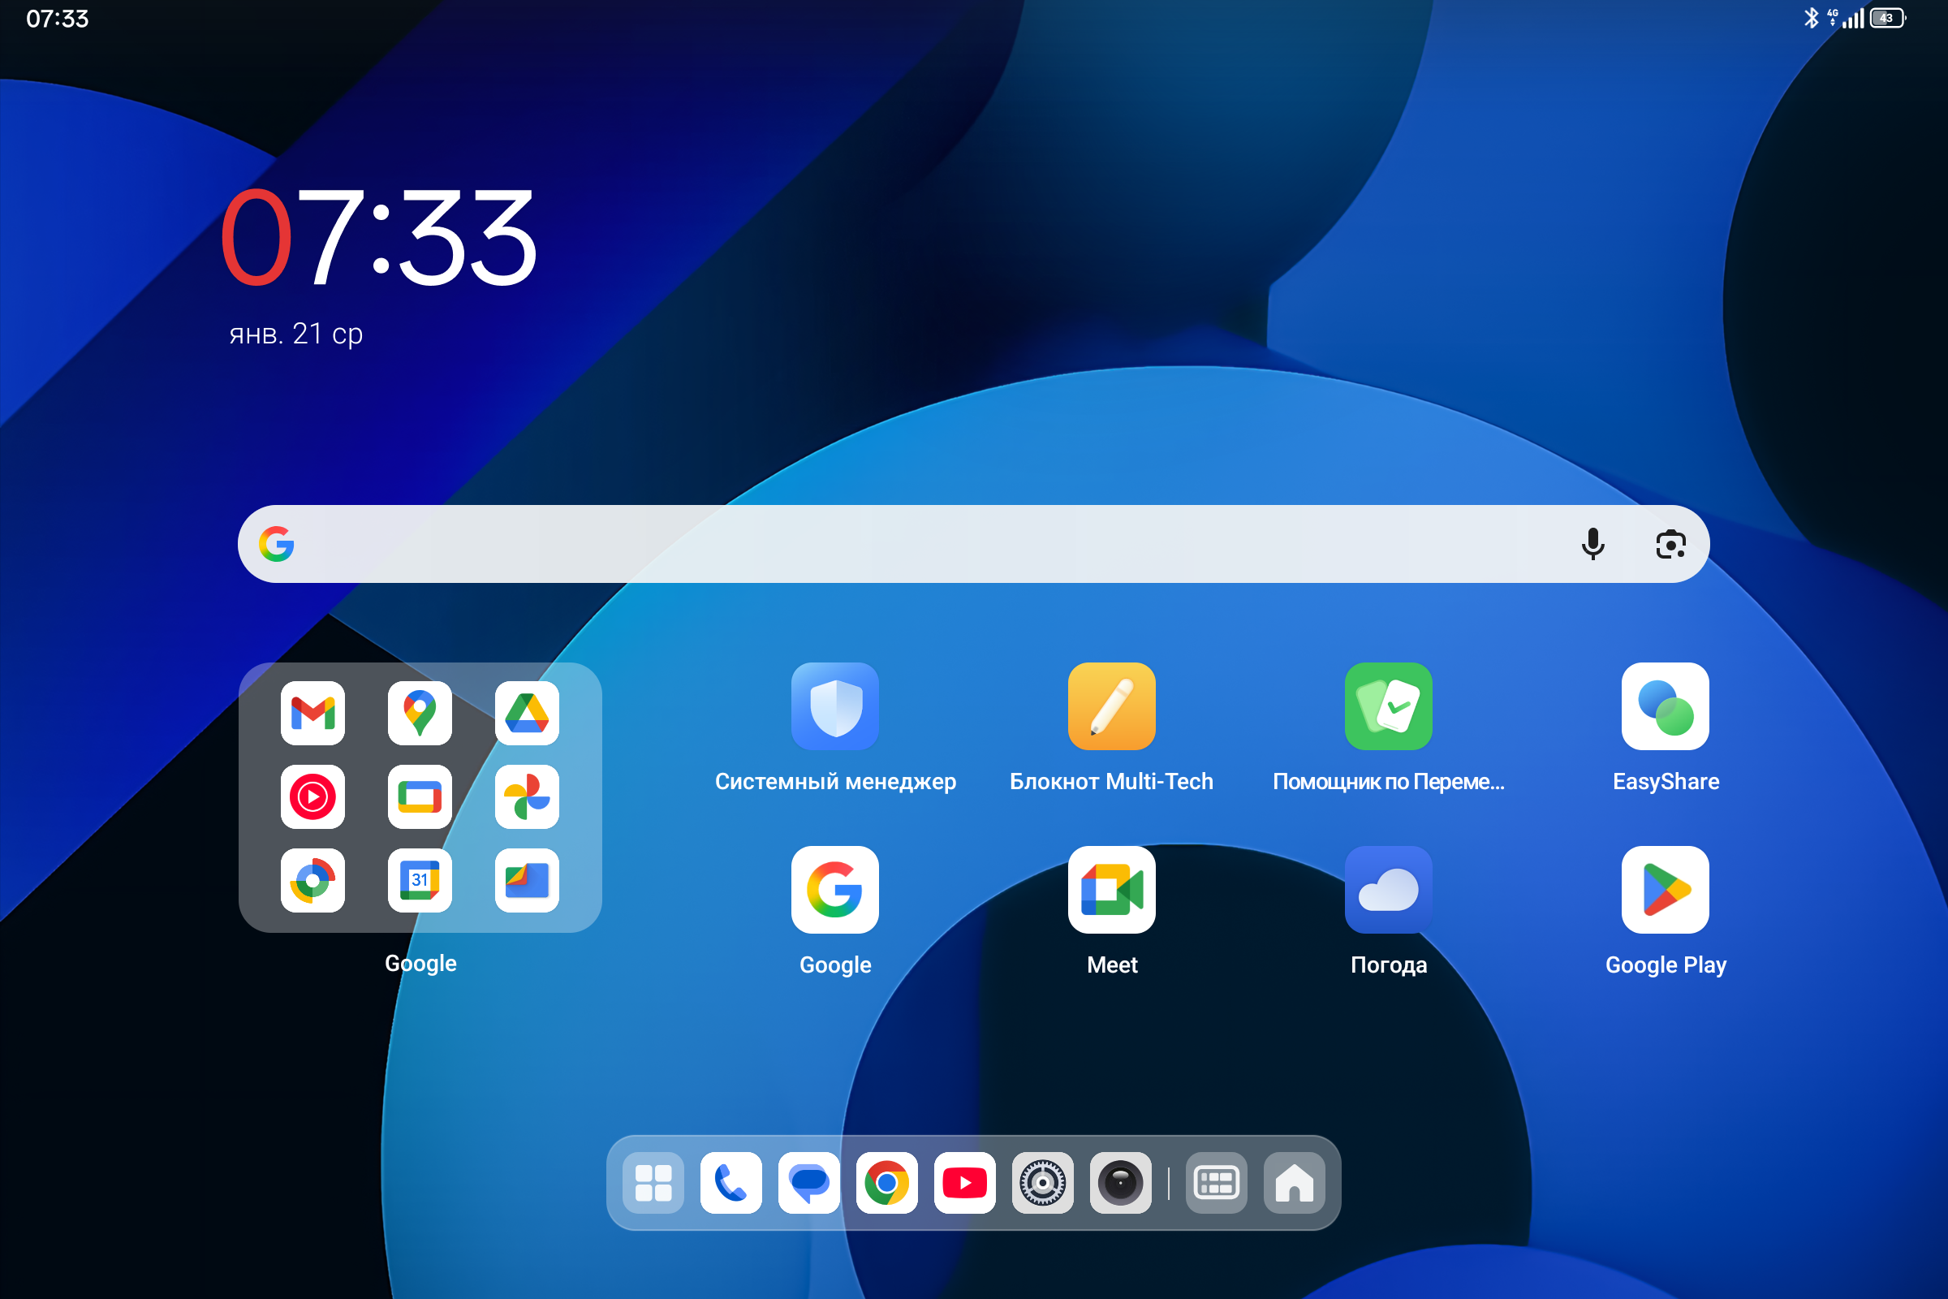Start voice search with the microphone
The image size is (1948, 1299).
point(1592,544)
